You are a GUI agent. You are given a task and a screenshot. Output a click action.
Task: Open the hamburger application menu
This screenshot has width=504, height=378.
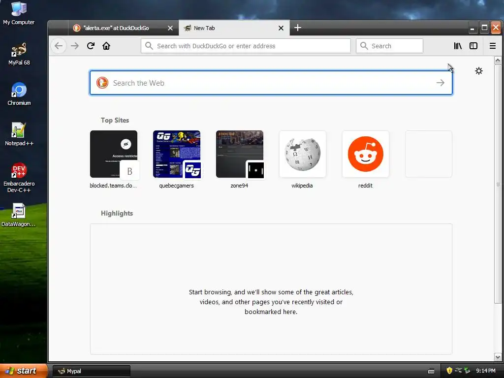click(492, 46)
